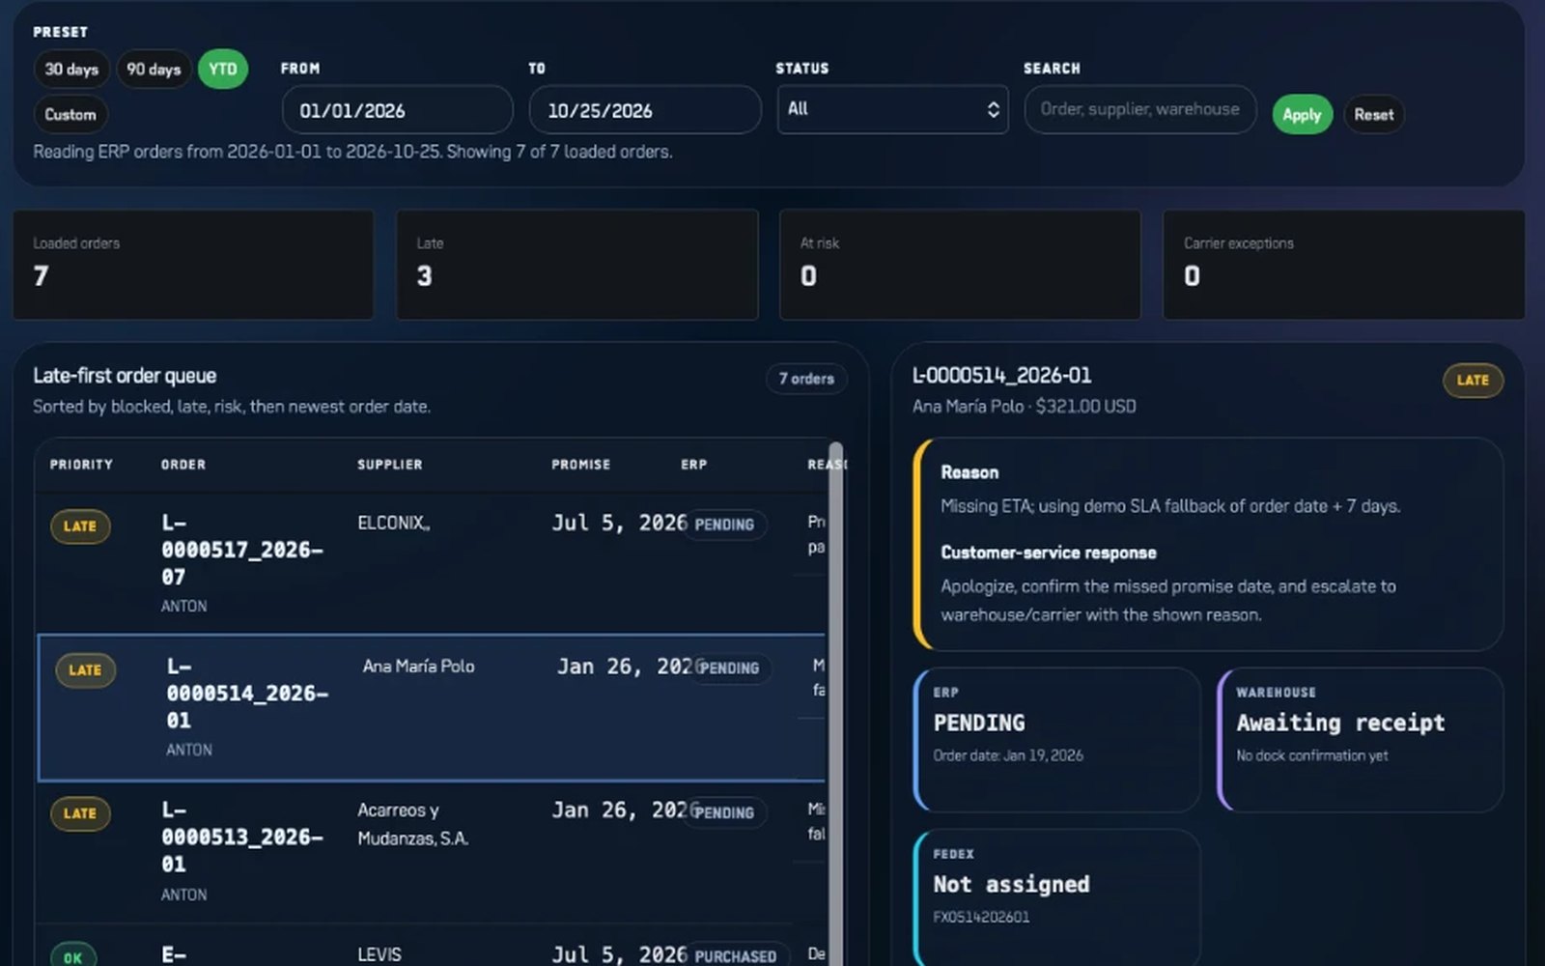The width and height of the screenshot is (1545, 966).
Task: Open the Carrier exceptions card
Action: (1343, 265)
